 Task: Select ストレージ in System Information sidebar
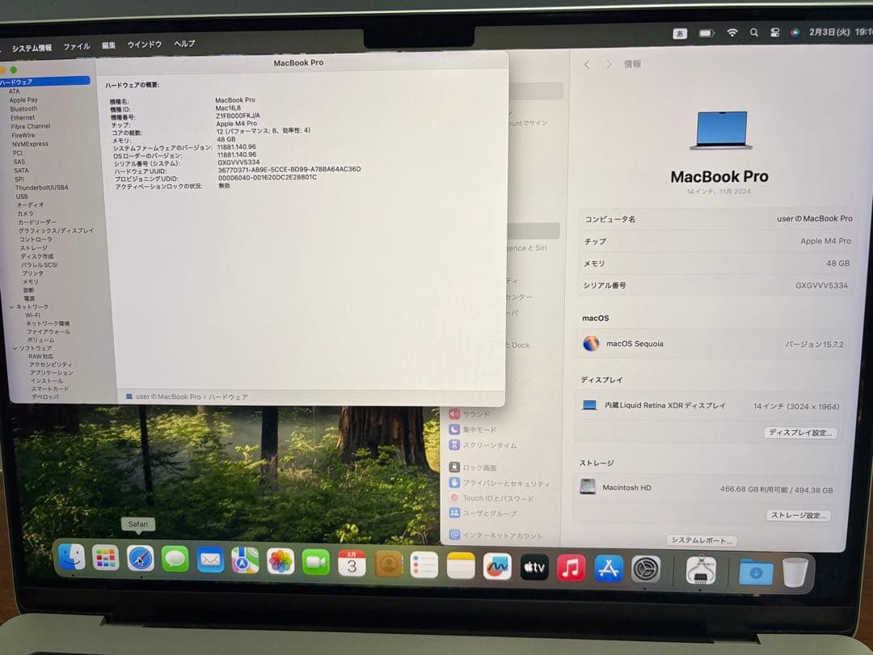[33, 248]
